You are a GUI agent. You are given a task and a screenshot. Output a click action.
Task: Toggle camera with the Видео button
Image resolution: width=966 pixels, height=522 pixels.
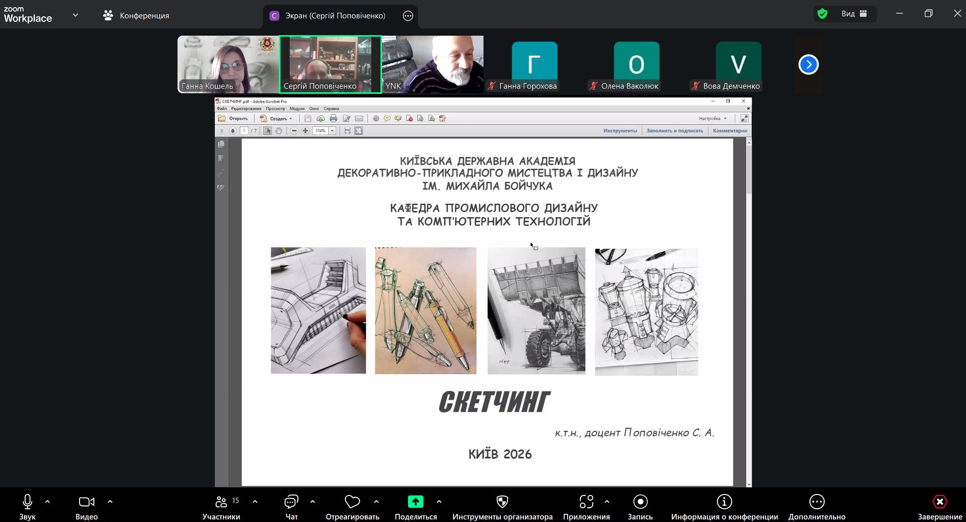86,502
